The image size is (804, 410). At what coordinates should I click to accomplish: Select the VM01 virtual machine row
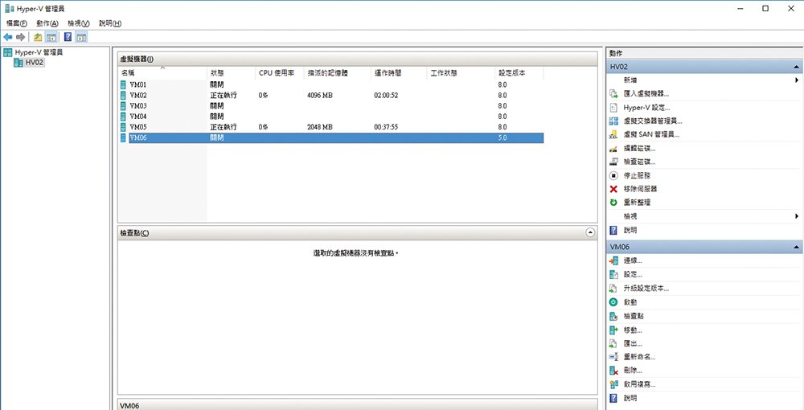click(331, 84)
